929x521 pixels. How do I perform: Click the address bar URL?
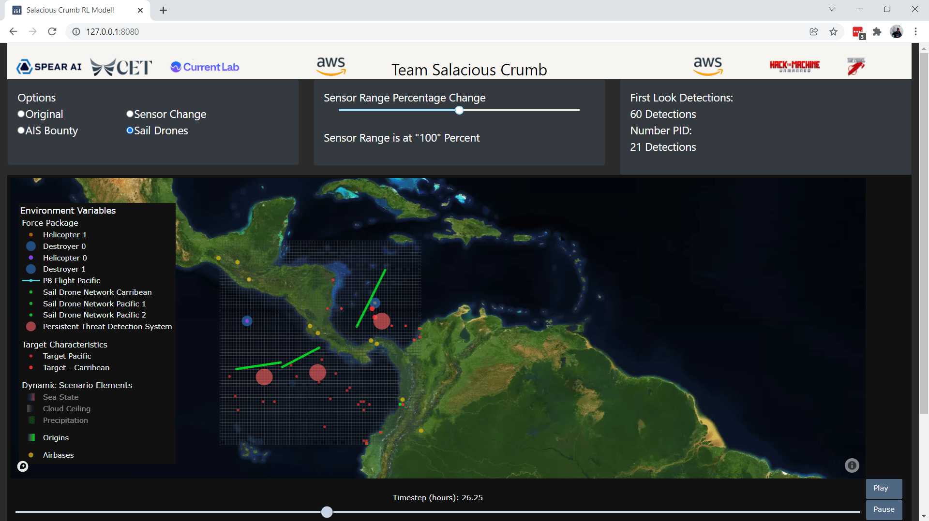112,32
